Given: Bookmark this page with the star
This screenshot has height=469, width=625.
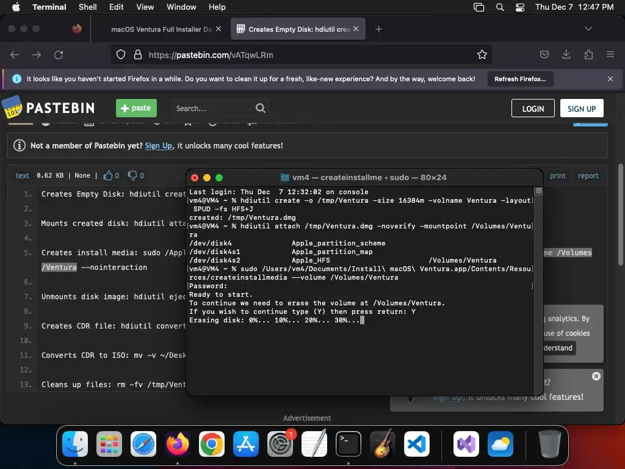Looking at the screenshot, I should [x=482, y=54].
